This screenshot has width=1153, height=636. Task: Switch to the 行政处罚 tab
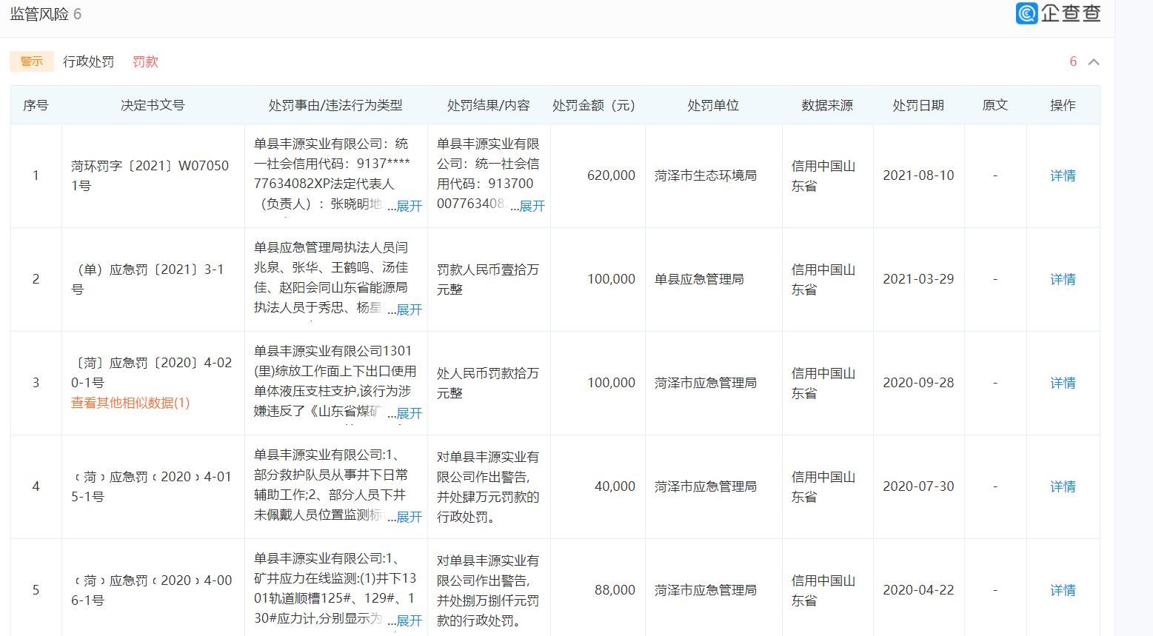click(x=89, y=61)
